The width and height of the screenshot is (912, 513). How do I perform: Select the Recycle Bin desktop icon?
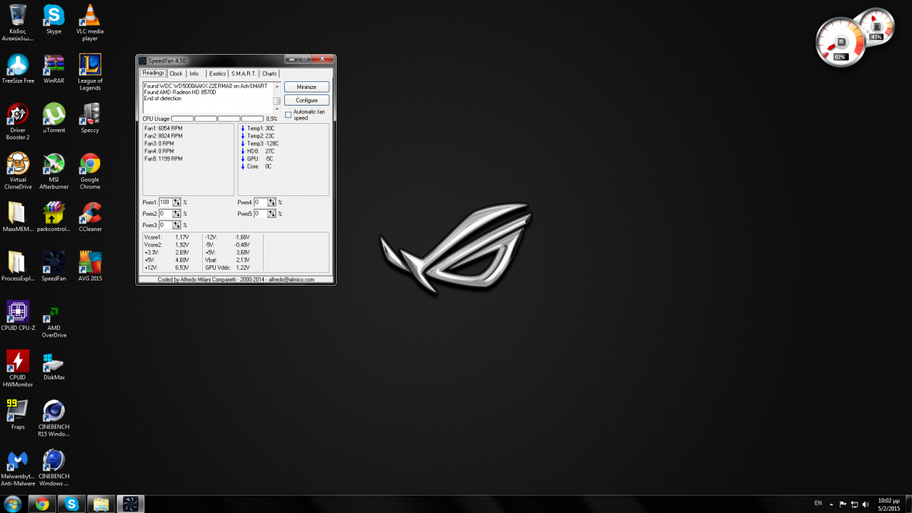click(x=18, y=23)
